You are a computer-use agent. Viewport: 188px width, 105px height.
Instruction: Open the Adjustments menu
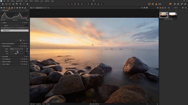point(20,1)
